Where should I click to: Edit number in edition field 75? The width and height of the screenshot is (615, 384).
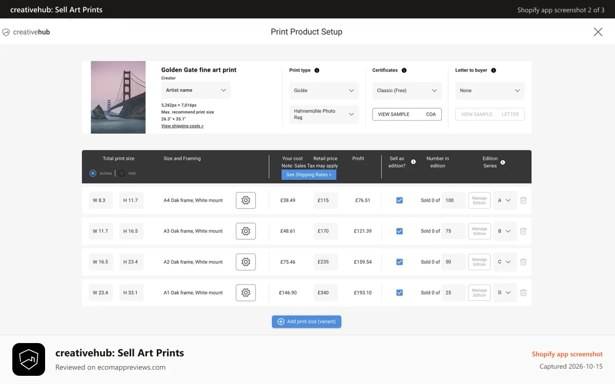coord(454,231)
